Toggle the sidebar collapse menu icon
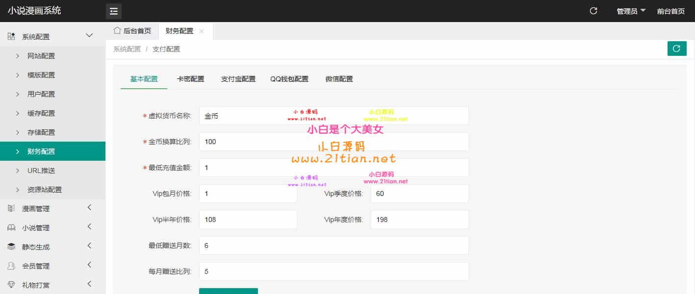 tap(114, 11)
